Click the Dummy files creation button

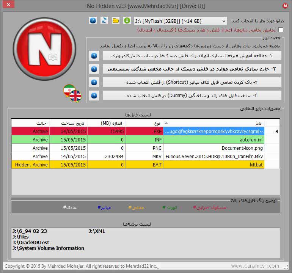(x=192, y=96)
